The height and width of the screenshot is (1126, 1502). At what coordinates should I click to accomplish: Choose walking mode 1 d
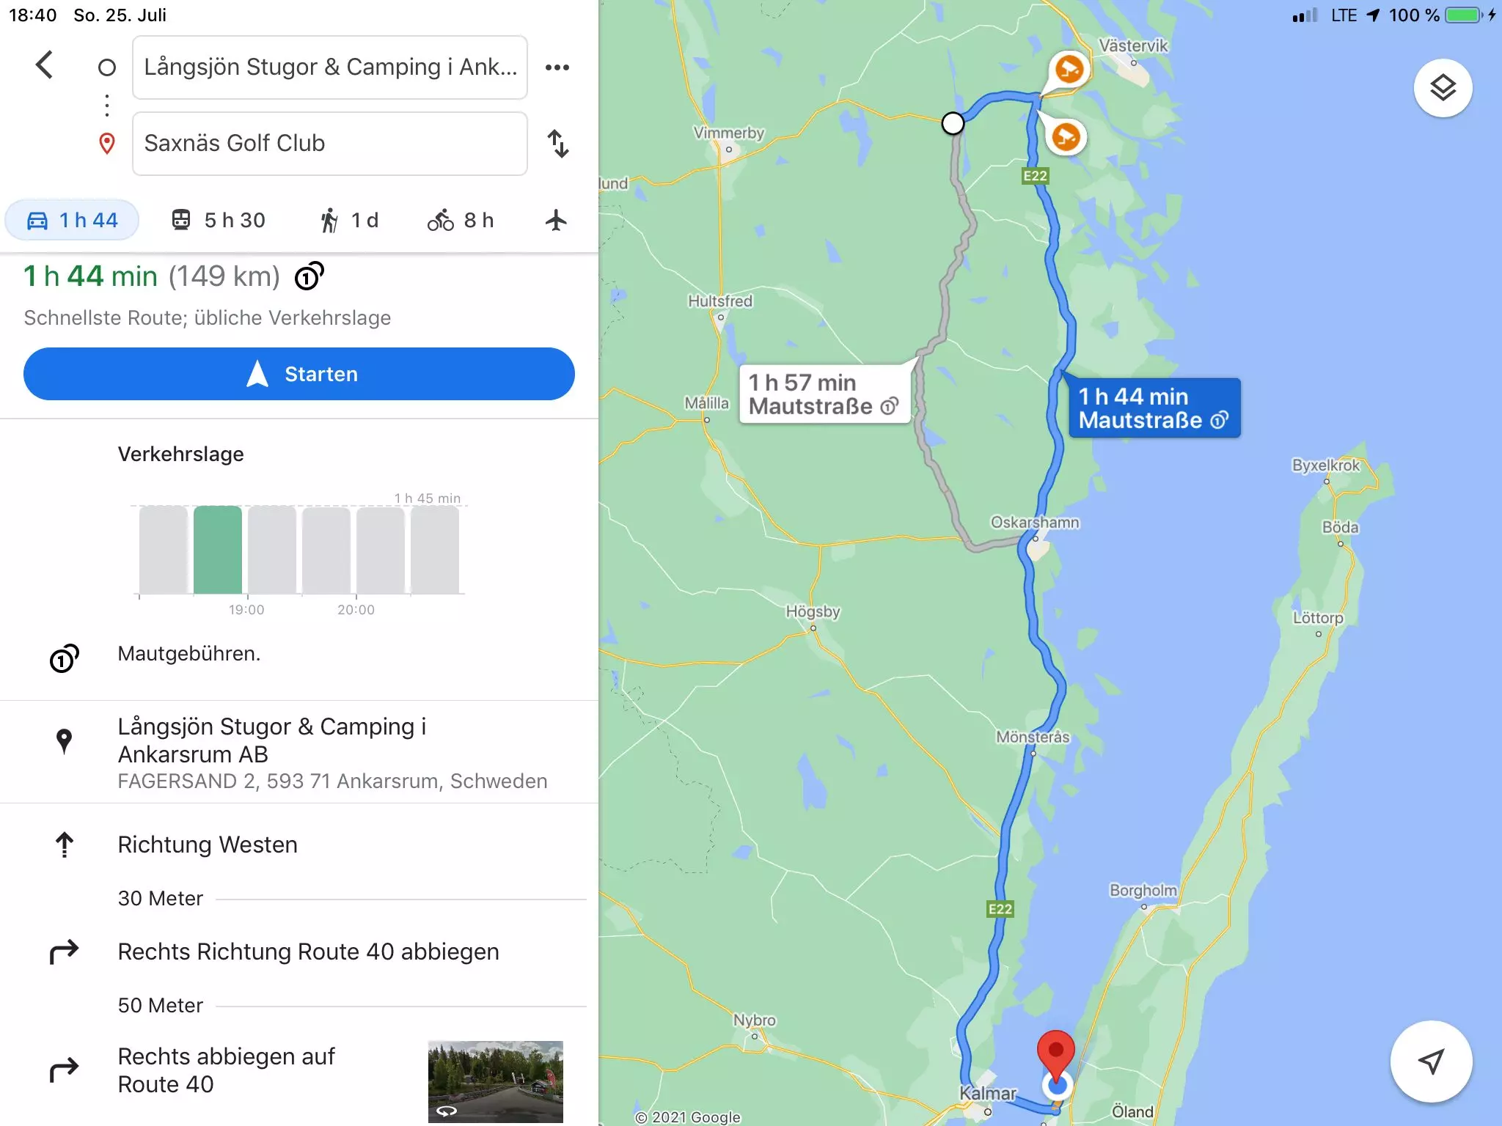pyautogui.click(x=350, y=220)
